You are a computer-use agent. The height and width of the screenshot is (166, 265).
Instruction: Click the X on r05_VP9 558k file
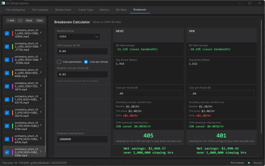pos(41,152)
